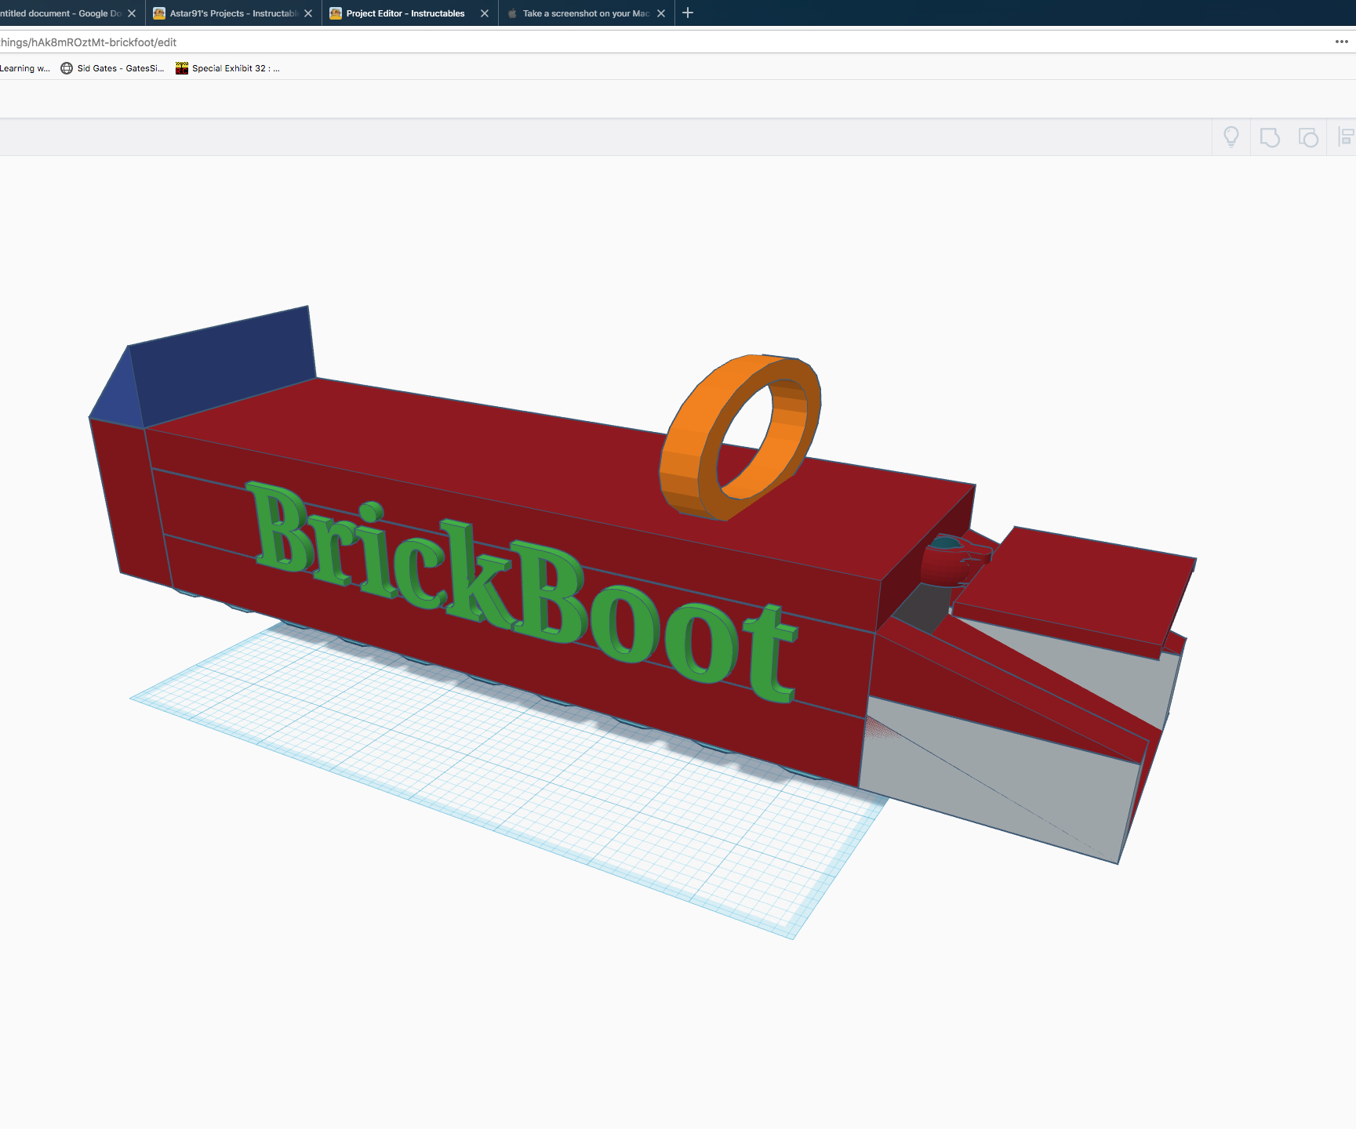1356x1129 pixels.
Task: Click the Special Exhibit 32 bookmark icon
Action: pos(181,68)
